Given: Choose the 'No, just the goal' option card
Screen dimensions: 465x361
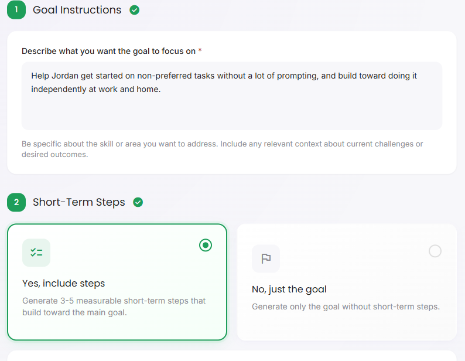Looking at the screenshot, I should pyautogui.click(x=347, y=282).
